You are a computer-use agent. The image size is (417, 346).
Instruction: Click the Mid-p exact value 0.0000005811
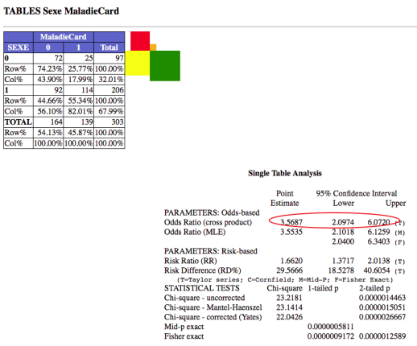pos(331,327)
